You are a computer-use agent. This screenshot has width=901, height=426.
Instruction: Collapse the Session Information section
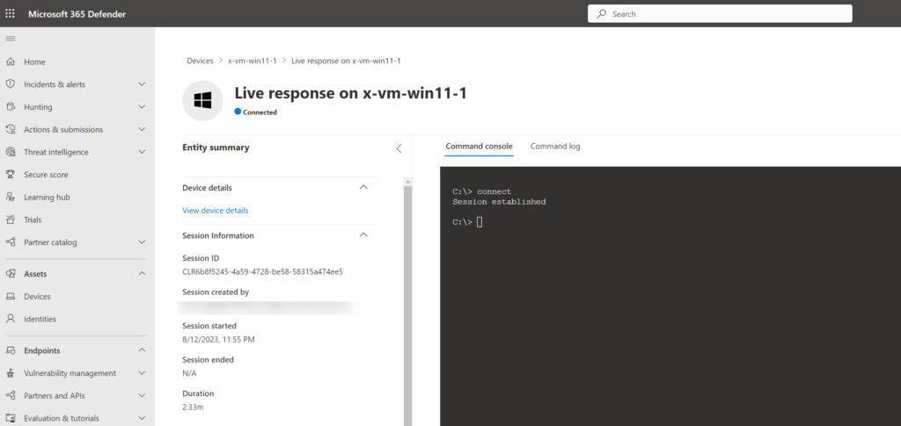coord(363,235)
